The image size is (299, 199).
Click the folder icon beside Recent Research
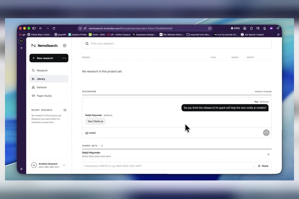click(x=65, y=110)
